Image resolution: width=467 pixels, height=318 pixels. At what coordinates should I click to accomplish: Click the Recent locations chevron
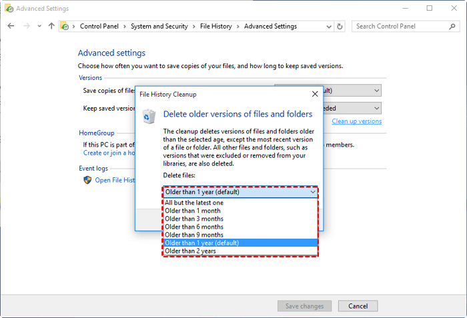[x=38, y=26]
